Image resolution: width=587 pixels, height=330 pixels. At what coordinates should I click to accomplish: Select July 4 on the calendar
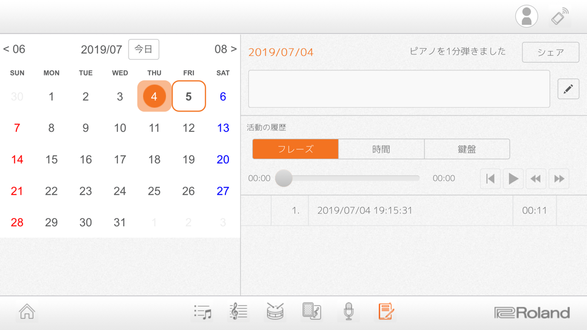point(154,97)
